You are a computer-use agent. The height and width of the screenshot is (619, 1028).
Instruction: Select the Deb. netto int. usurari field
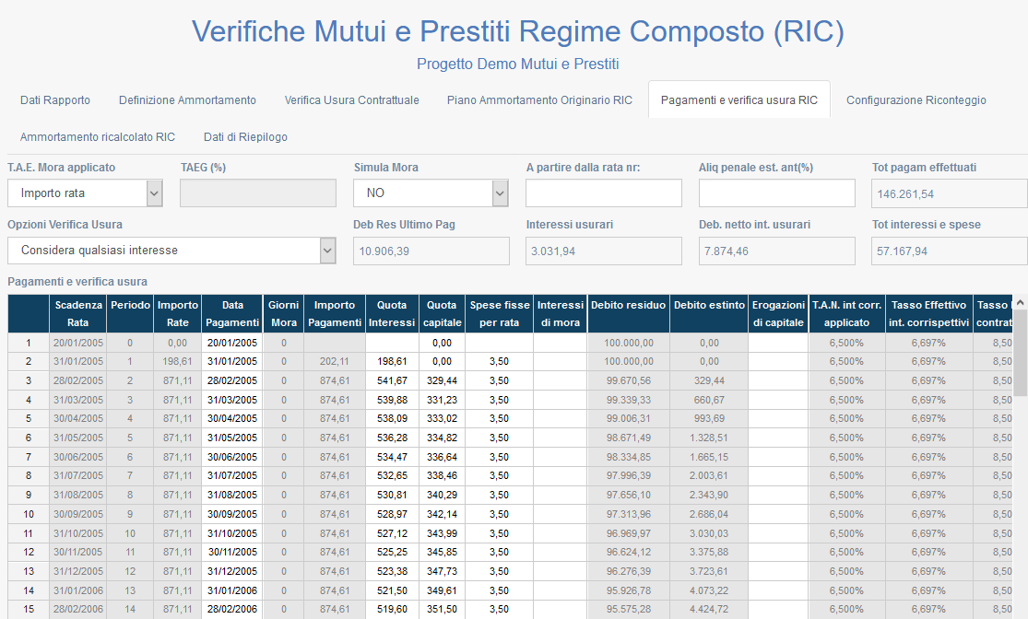[777, 251]
